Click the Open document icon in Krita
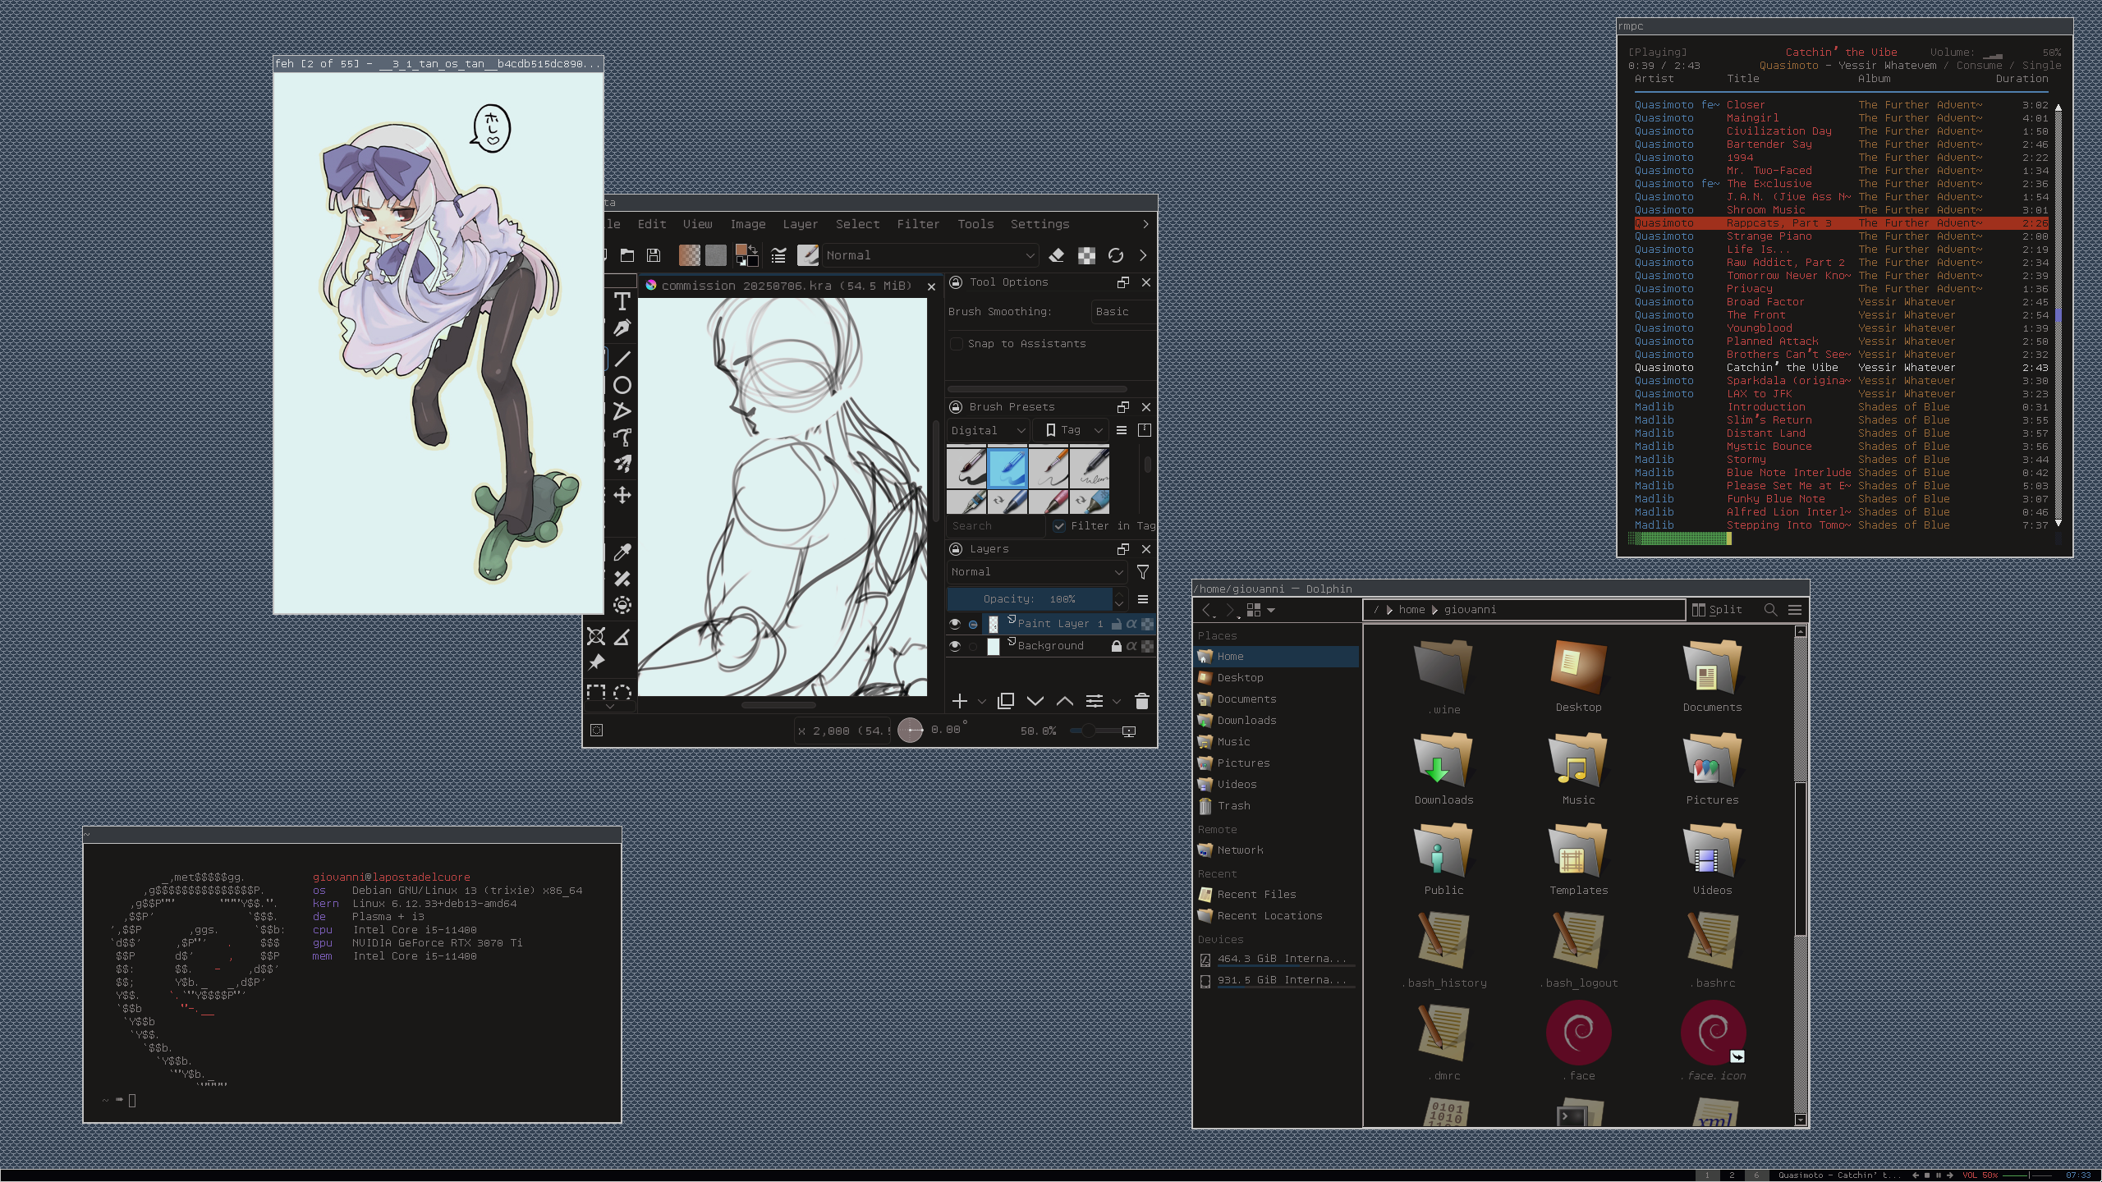 (x=627, y=255)
